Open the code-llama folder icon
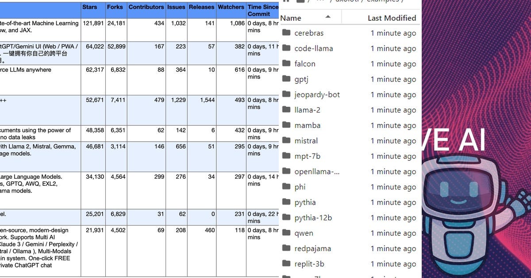The height and width of the screenshot is (278, 531). coord(287,48)
